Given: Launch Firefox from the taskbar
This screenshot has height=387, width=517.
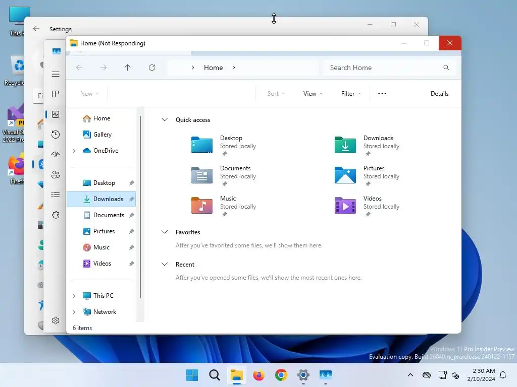Looking at the screenshot, I should [x=259, y=375].
